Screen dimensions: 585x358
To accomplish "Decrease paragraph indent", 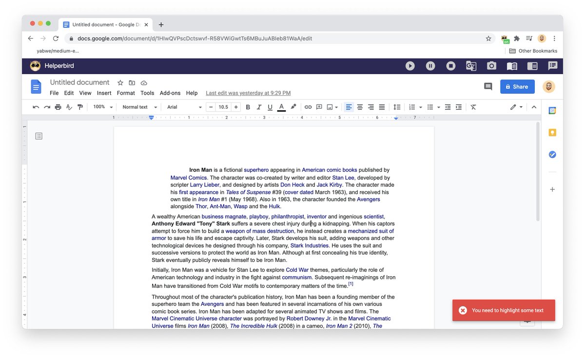I will click(x=448, y=107).
